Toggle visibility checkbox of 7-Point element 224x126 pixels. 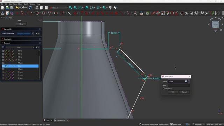click(x=3, y=63)
